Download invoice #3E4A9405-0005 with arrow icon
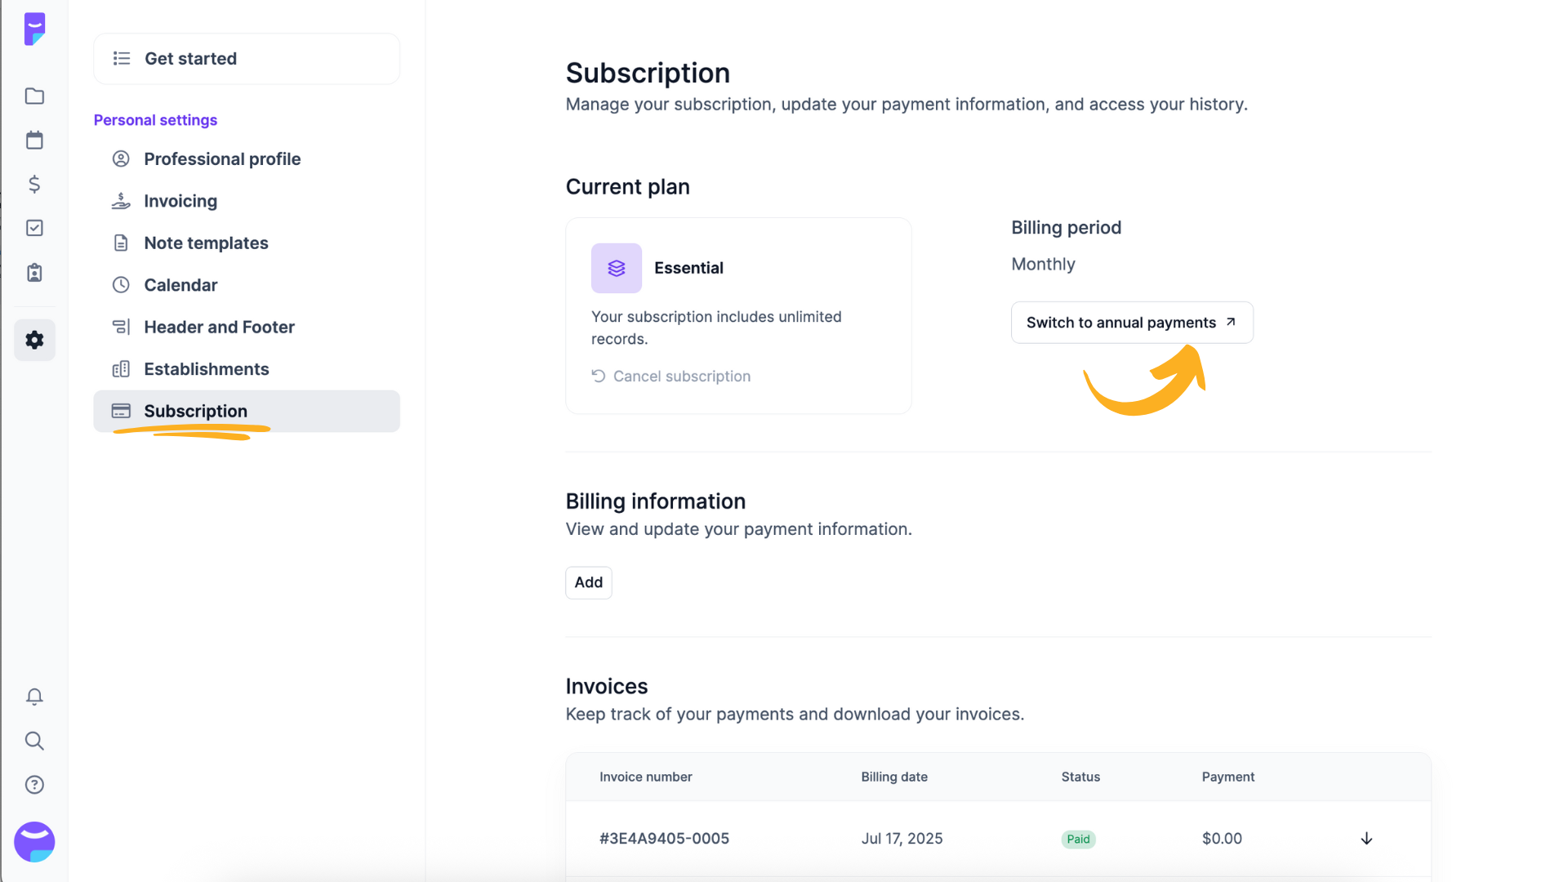The width and height of the screenshot is (1568, 882). pyautogui.click(x=1366, y=839)
